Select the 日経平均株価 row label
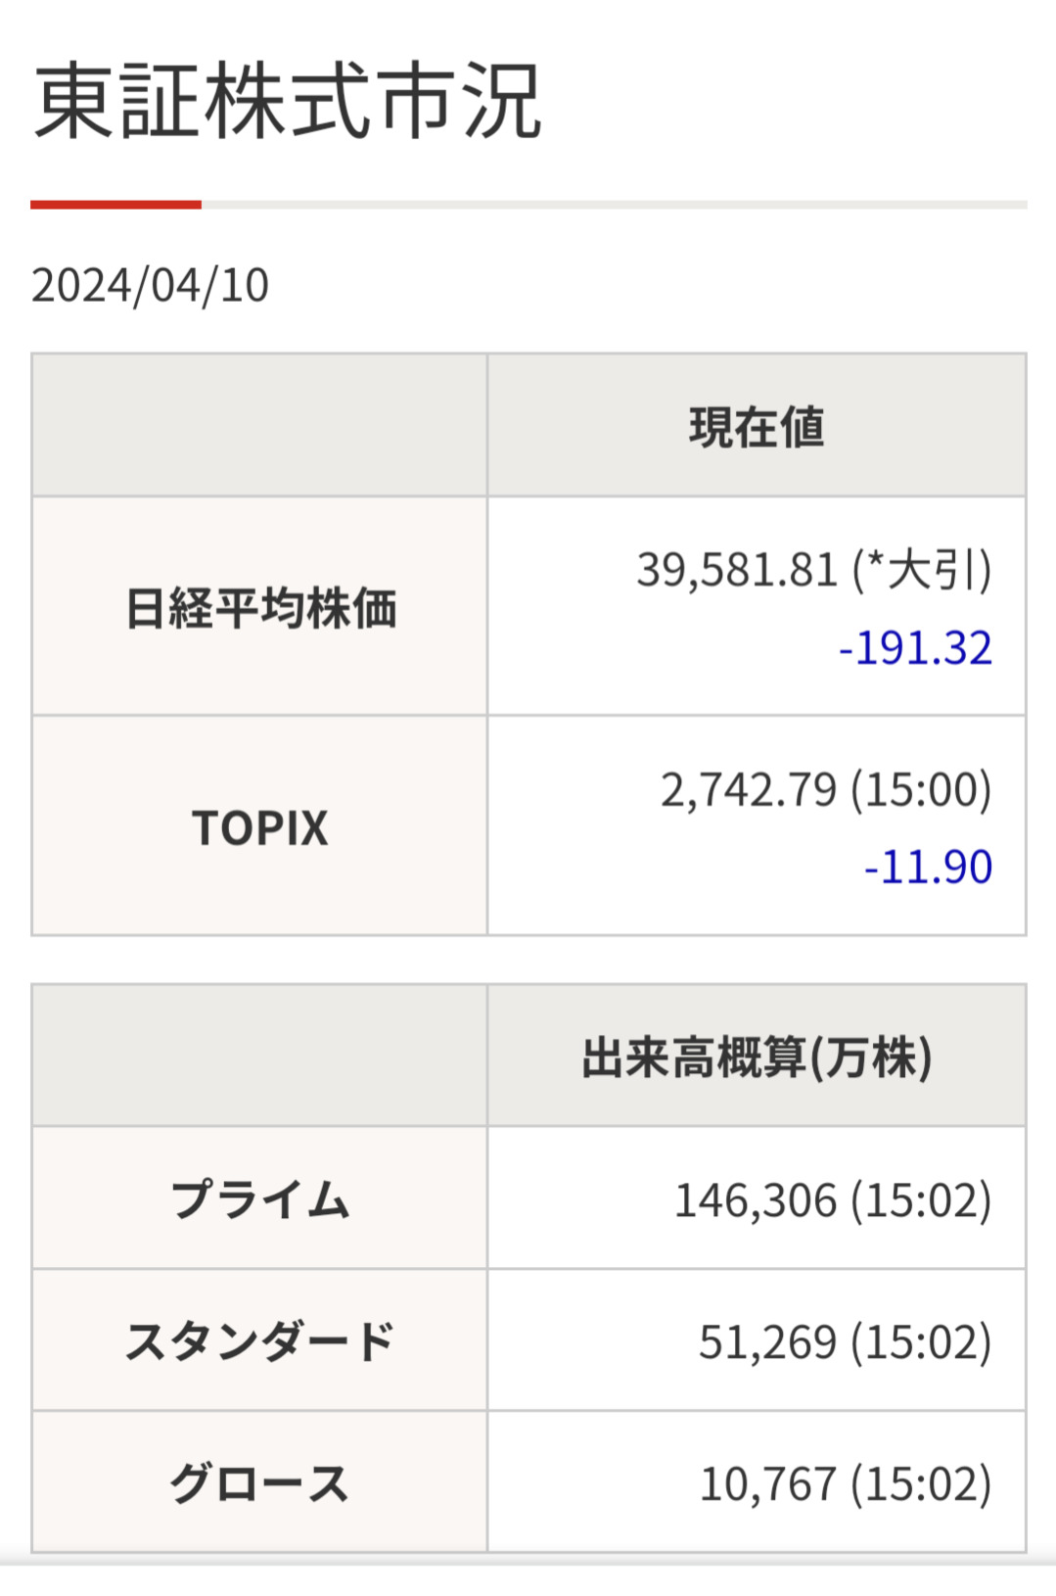1056x1596 pixels. [x=260, y=608]
